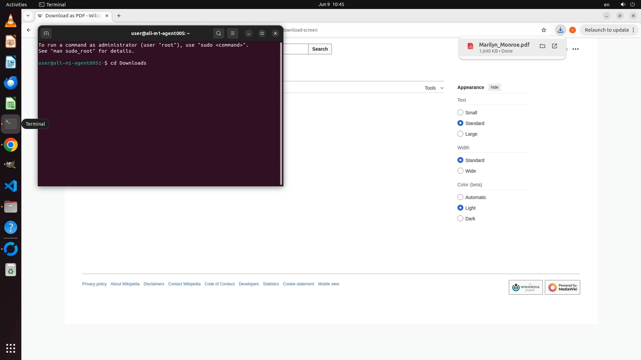The image size is (641, 360).
Task: Open the terminal hamburger menu
Action: pyautogui.click(x=233, y=33)
